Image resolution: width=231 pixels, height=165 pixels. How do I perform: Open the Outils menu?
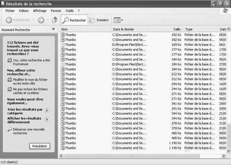coord(70,11)
